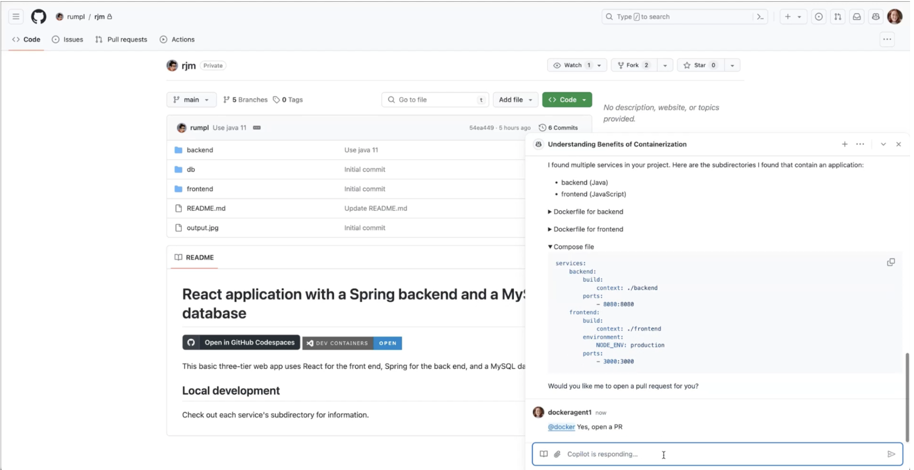This screenshot has height=470, width=914.
Task: Open the Update README.md commit message
Action: [375, 208]
